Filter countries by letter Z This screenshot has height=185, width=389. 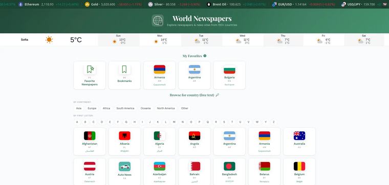pos(274,122)
